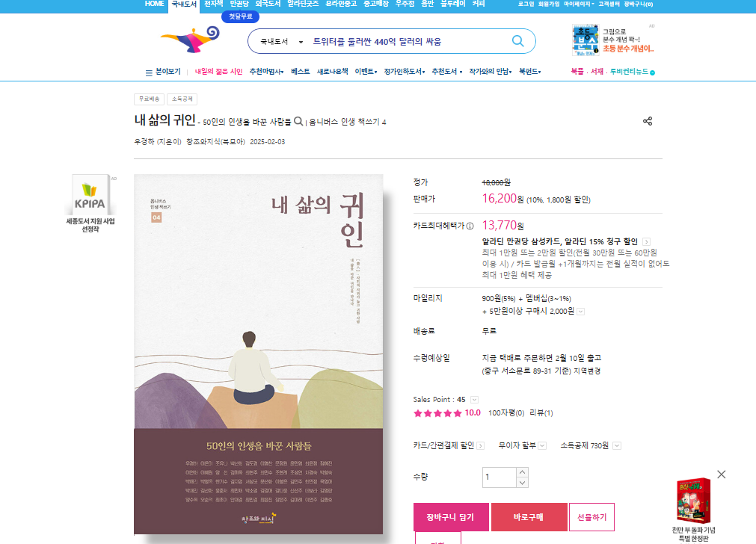
Task: Expand the Sales Point details arrow
Action: click(474, 400)
